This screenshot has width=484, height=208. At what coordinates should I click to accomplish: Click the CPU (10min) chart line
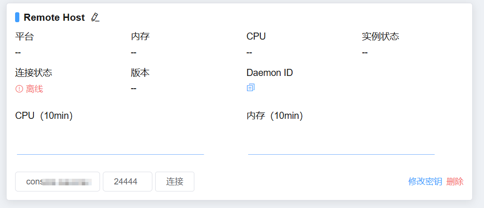pyautogui.click(x=110, y=154)
